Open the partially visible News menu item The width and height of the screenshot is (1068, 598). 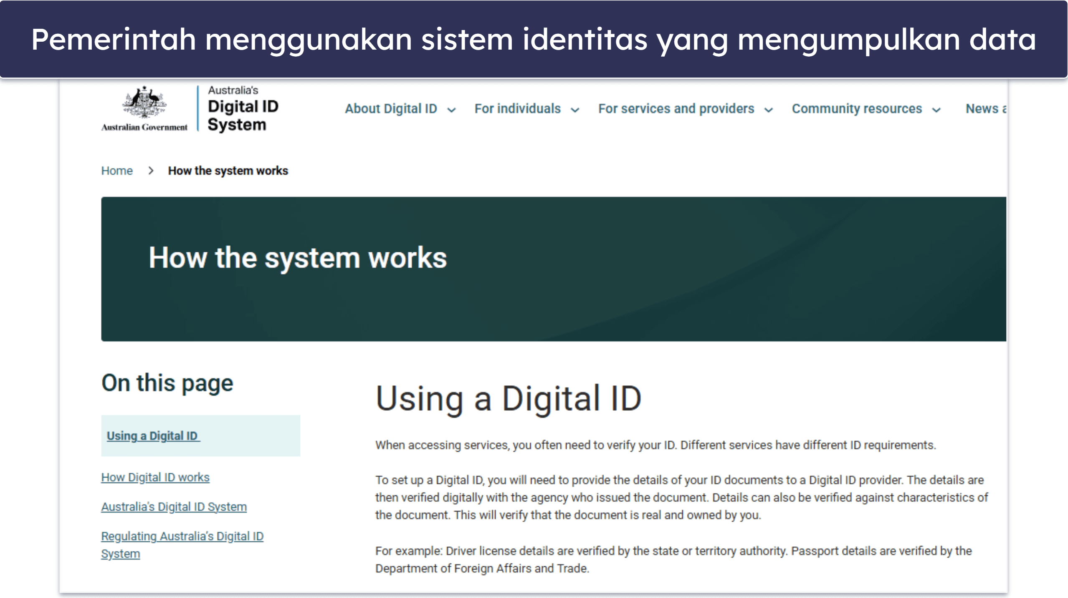(x=986, y=109)
